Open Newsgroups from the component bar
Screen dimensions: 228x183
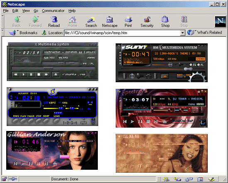click(x=189, y=179)
